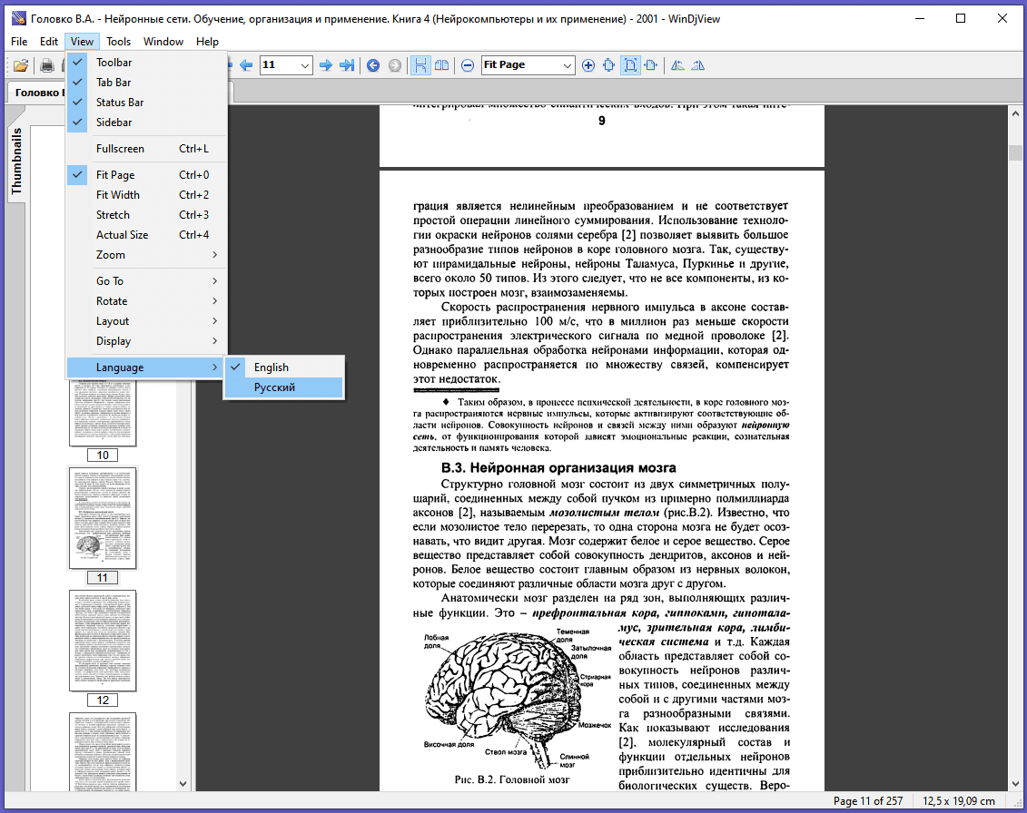The image size is (1027, 813).
Task: Open the Tools menu
Action: (118, 42)
